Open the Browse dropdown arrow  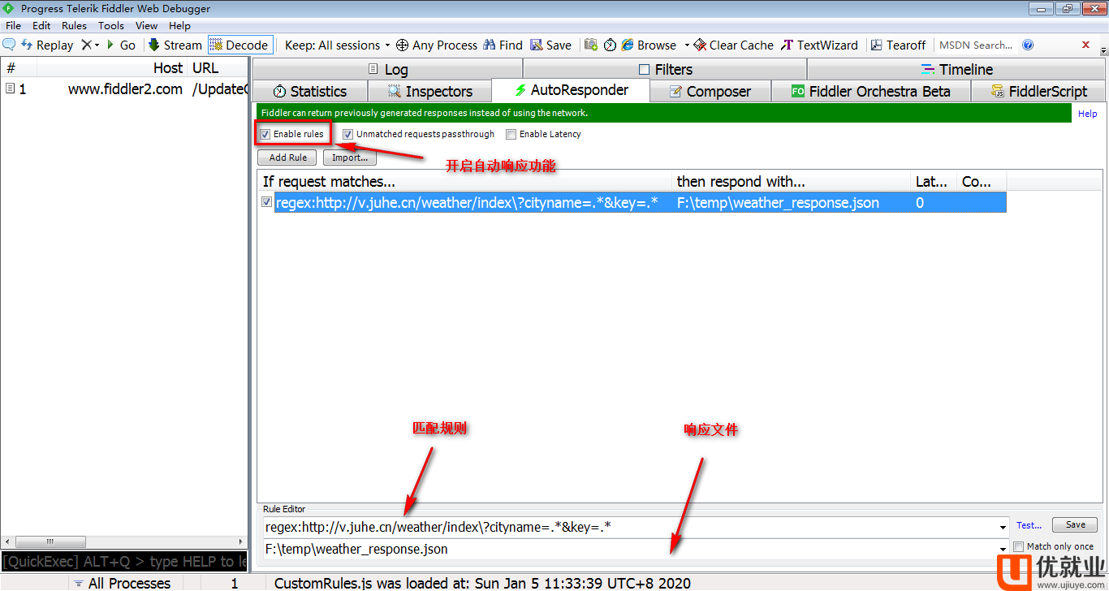pos(687,45)
